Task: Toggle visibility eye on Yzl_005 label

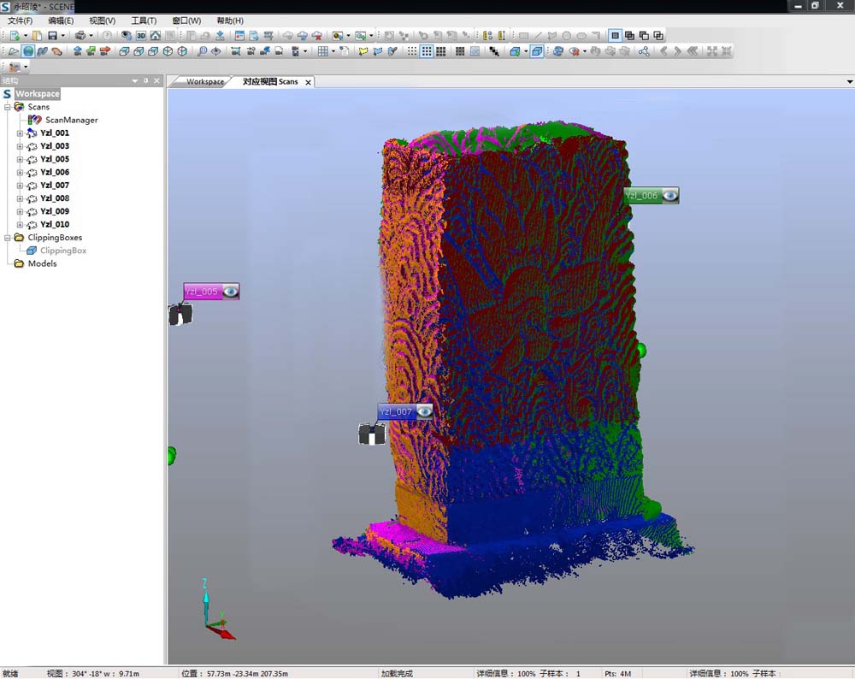Action: click(x=230, y=292)
